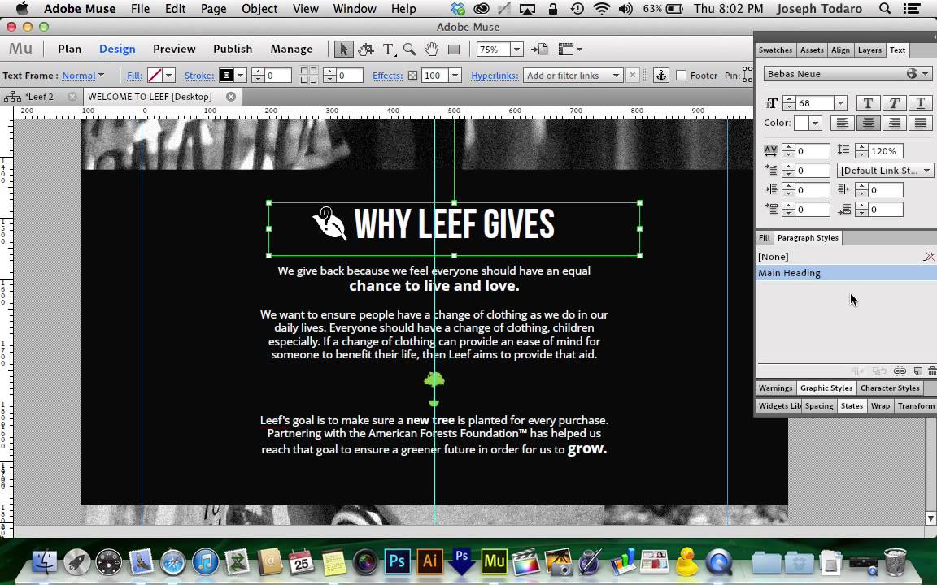This screenshot has width=937, height=585.
Task: Open the 75% zoom level dropdown
Action: click(517, 50)
